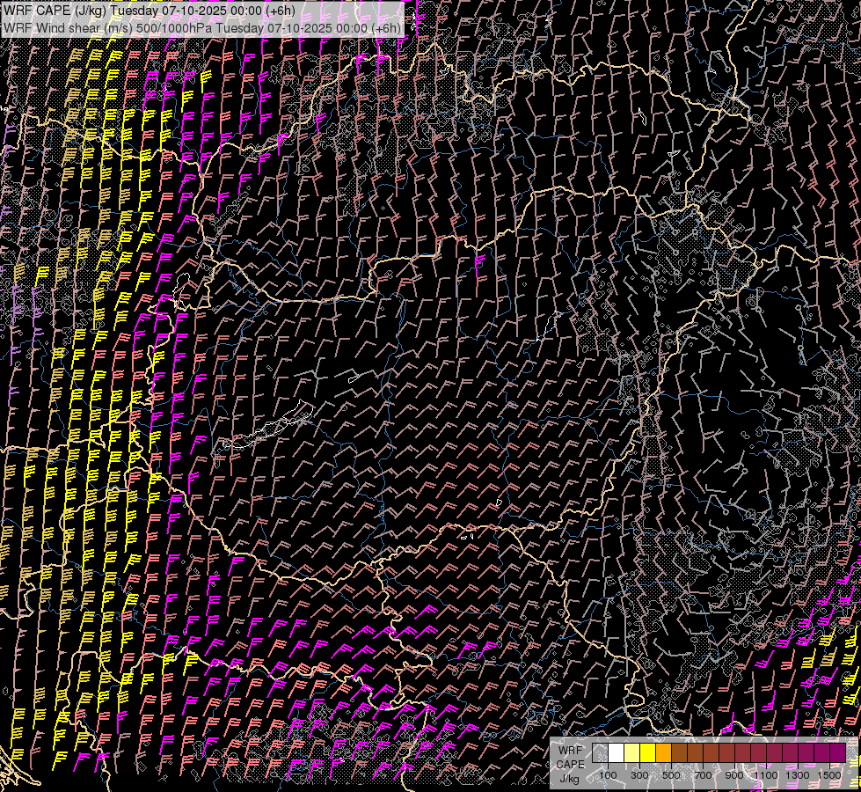
Task: Click the WRF CAPE title line
Action: [150, 11]
